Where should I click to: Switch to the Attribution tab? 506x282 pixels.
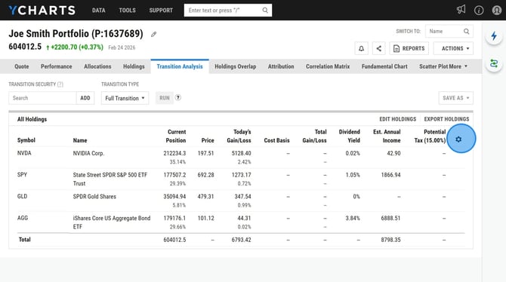[281, 66]
